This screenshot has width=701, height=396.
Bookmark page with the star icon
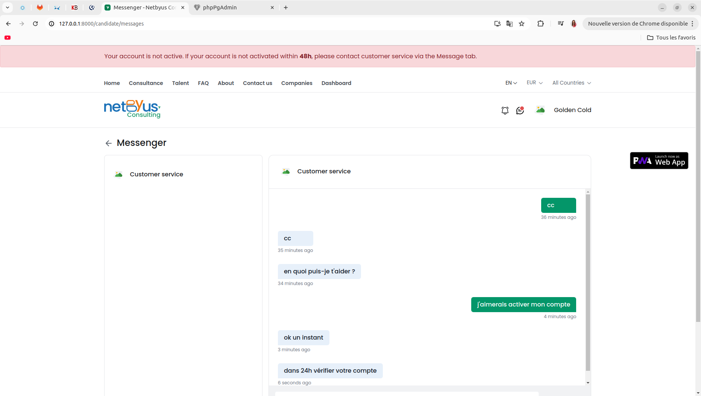[522, 24]
